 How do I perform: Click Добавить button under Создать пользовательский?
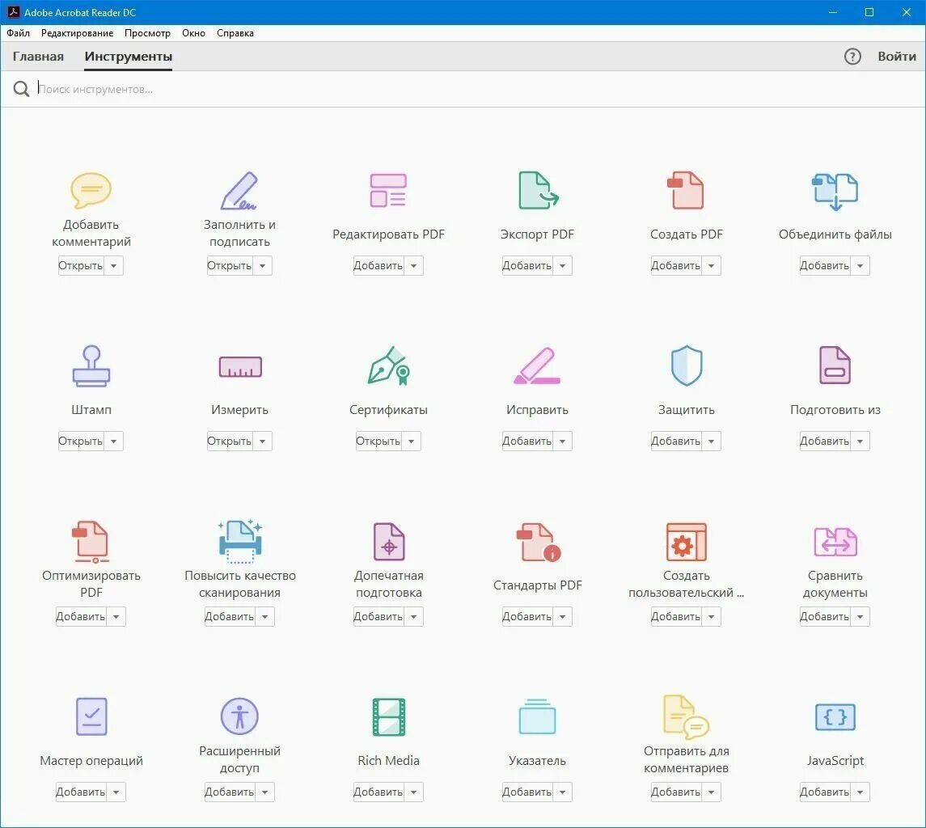coord(675,617)
